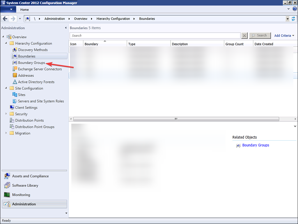
Task: Collapse the Hierarchy Configuration folder
Action: click(6, 43)
